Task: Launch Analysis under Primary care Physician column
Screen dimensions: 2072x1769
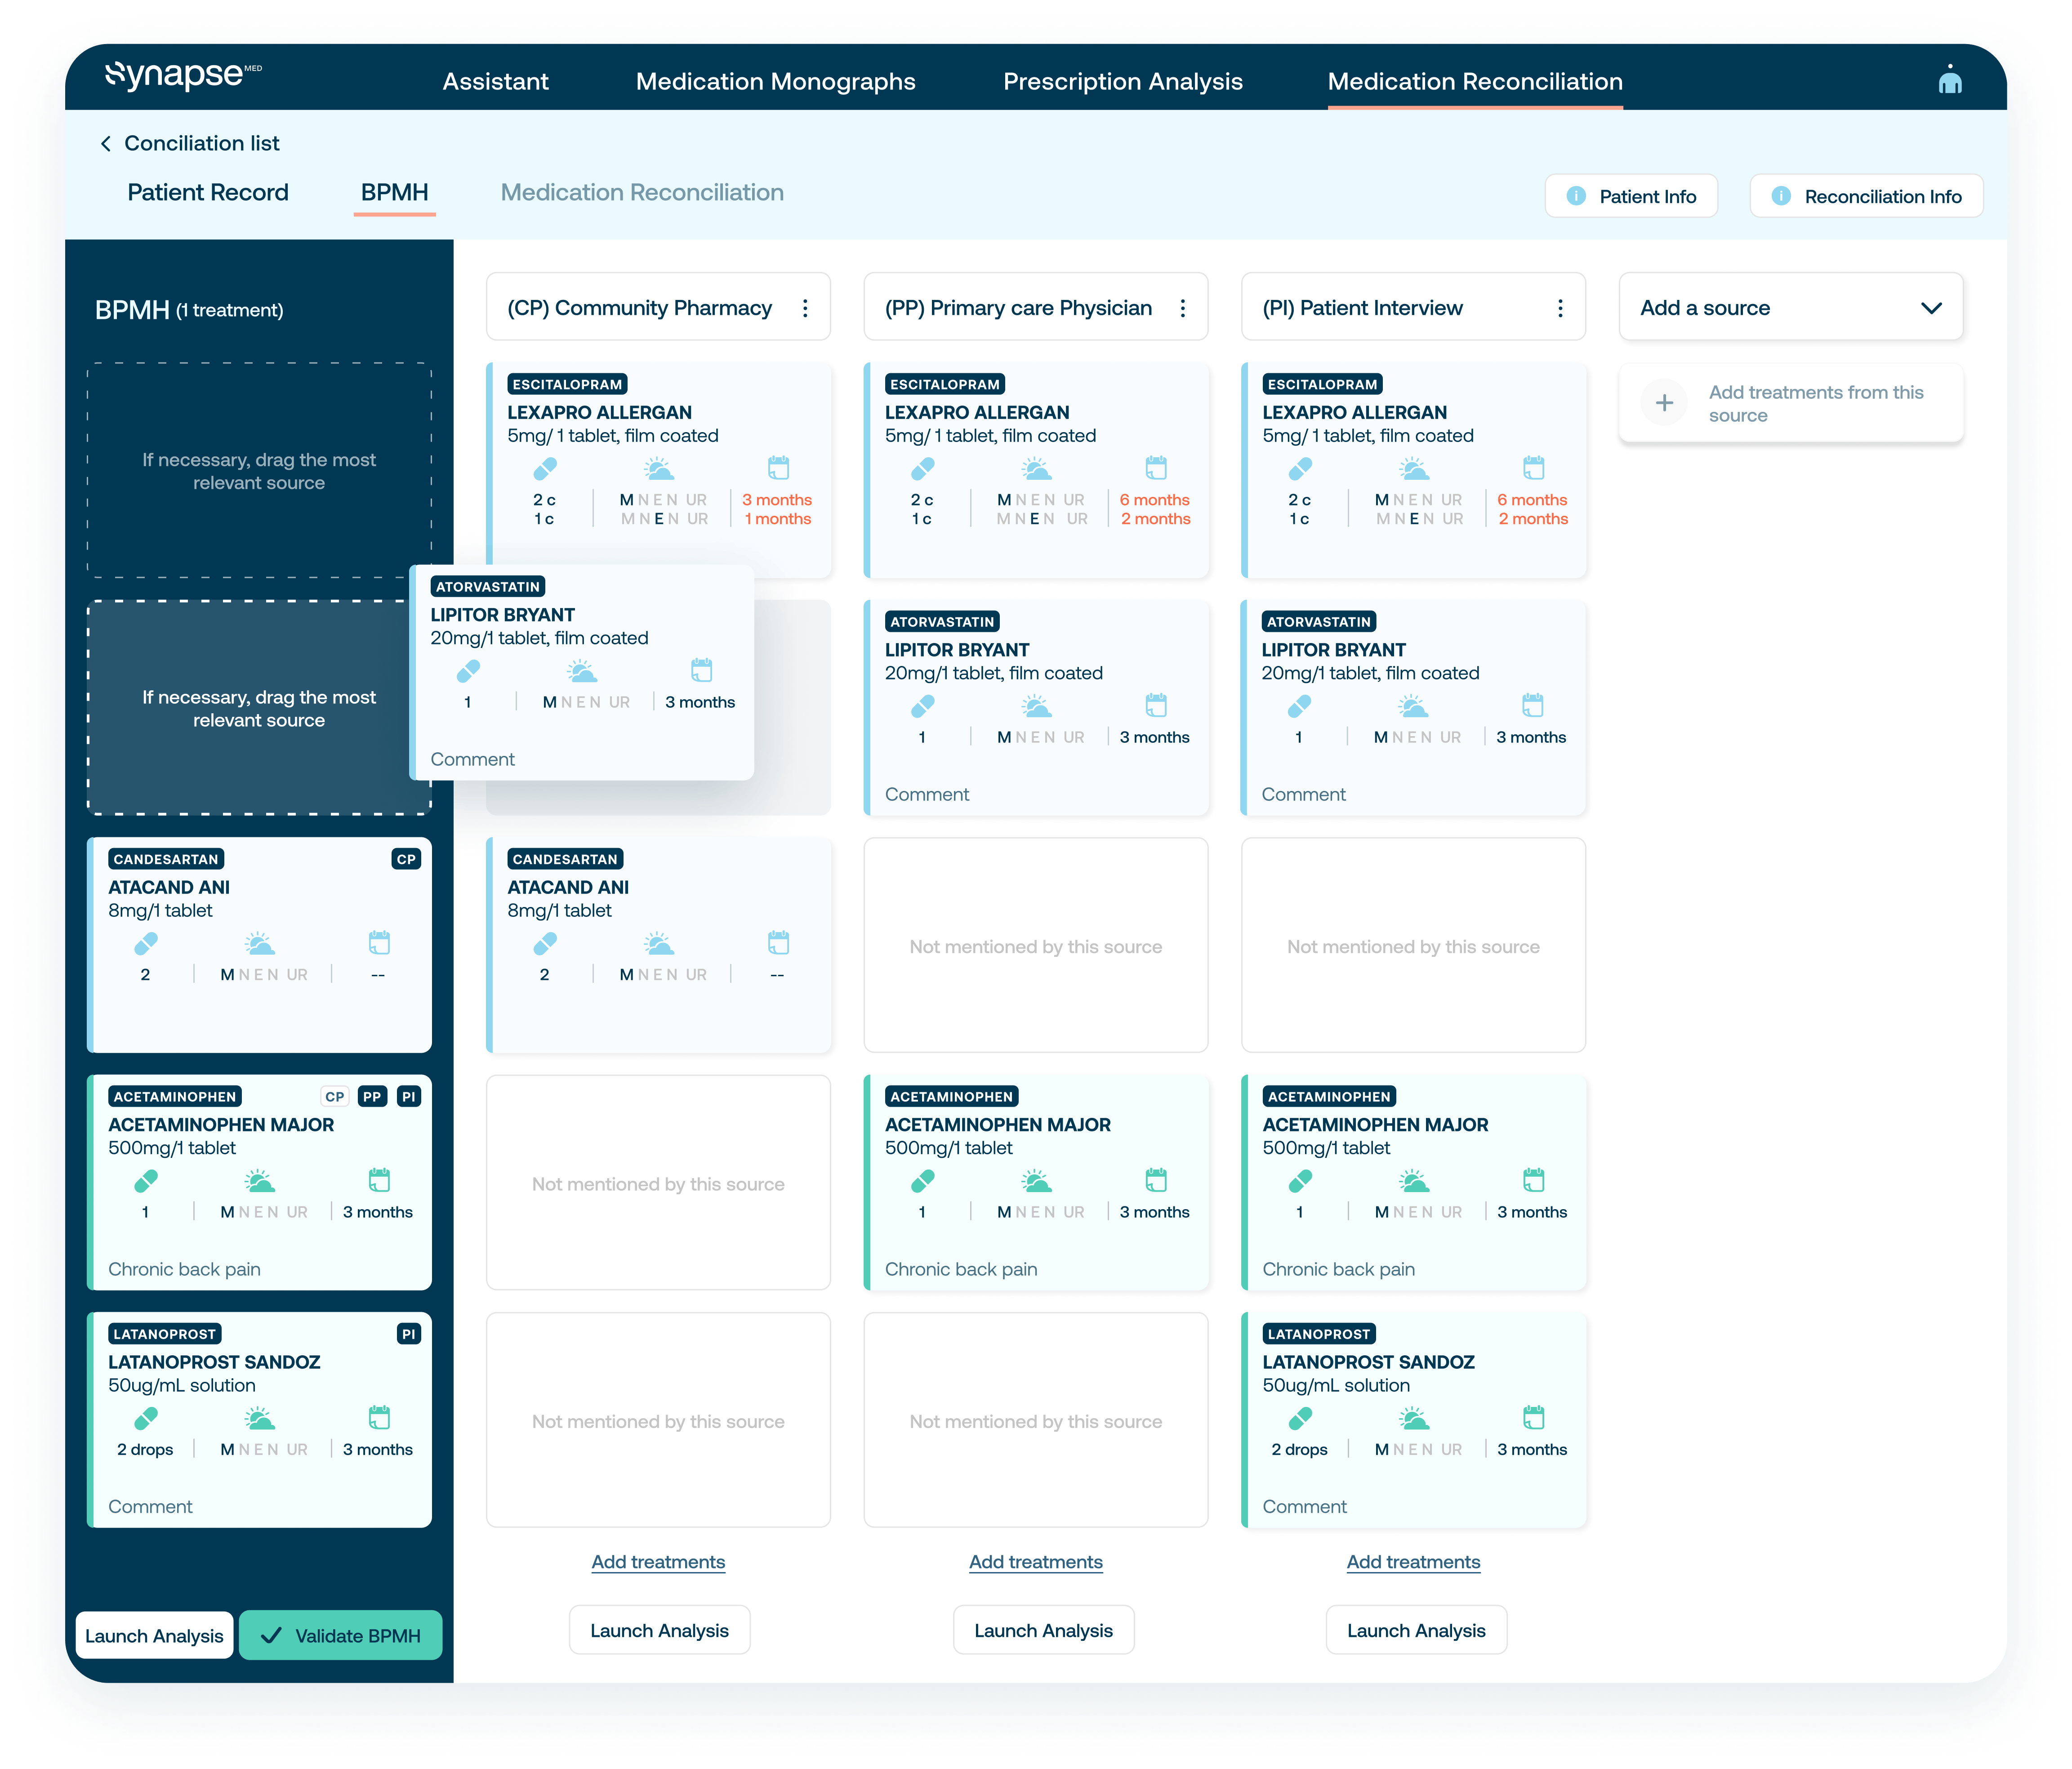Action: point(1043,1631)
